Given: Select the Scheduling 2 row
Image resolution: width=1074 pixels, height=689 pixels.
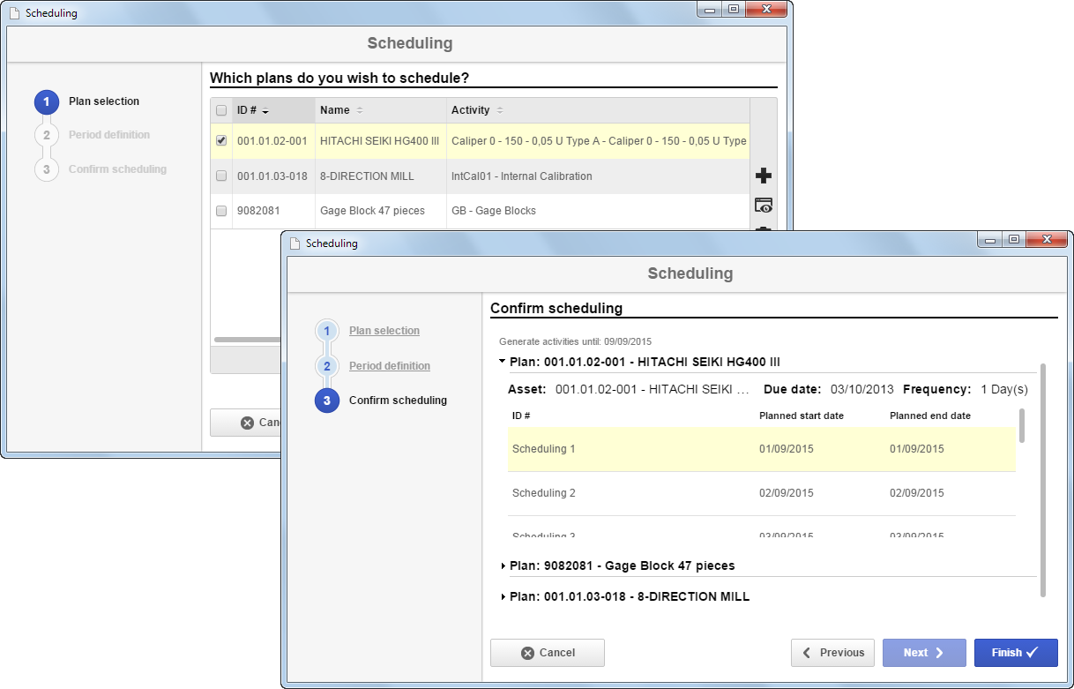Looking at the screenshot, I should pyautogui.click(x=761, y=493).
